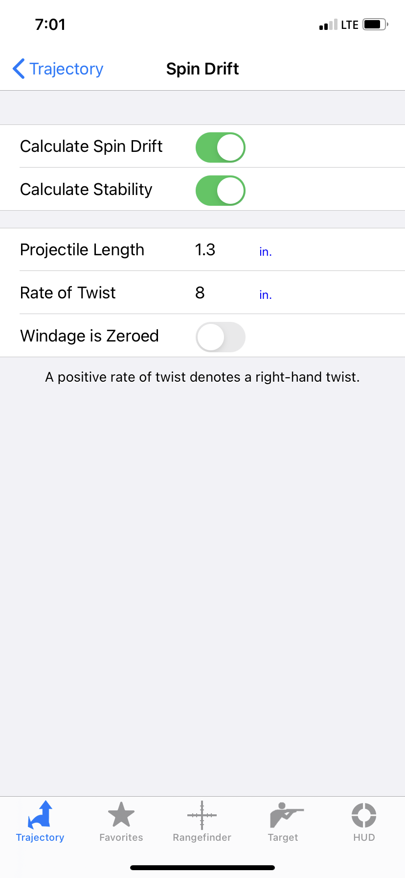Screen dimensions: 405x878
Task: Open the HUD ring icon
Action: coord(364,815)
